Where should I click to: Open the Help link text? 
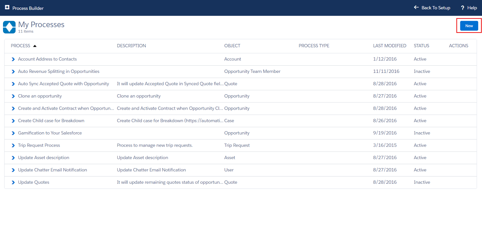click(472, 8)
